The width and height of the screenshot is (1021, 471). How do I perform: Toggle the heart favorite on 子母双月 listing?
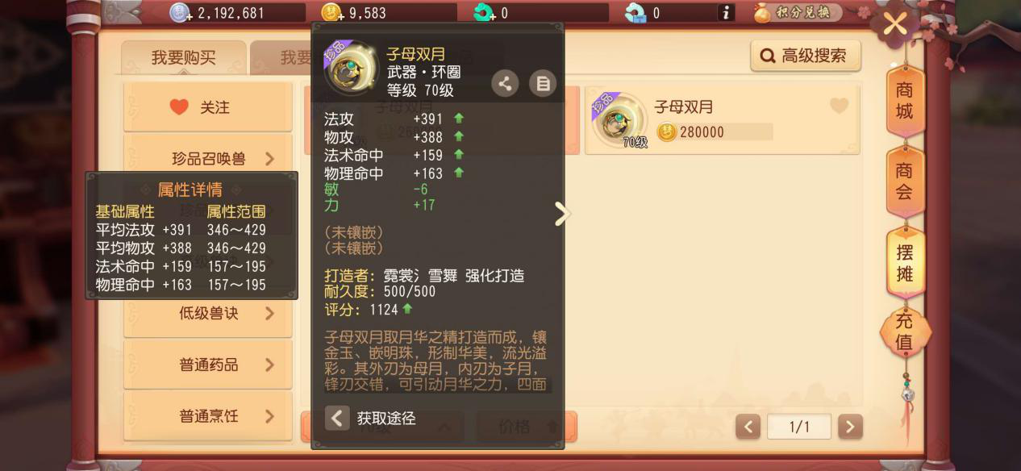[x=839, y=106]
